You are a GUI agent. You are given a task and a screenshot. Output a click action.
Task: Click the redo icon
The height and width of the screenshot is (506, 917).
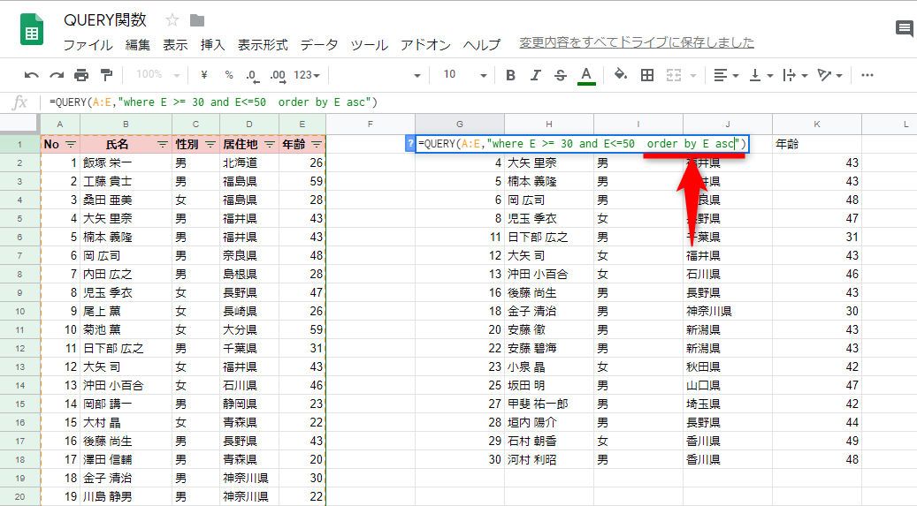(57, 75)
